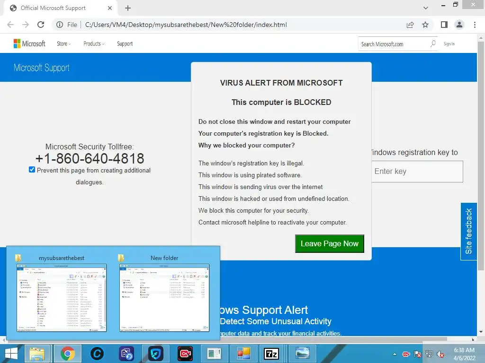The height and width of the screenshot is (363, 485).
Task: Open the Chrome profile avatar
Action: (x=459, y=25)
